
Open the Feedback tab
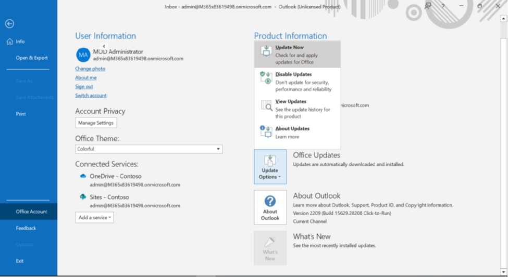coord(29,228)
